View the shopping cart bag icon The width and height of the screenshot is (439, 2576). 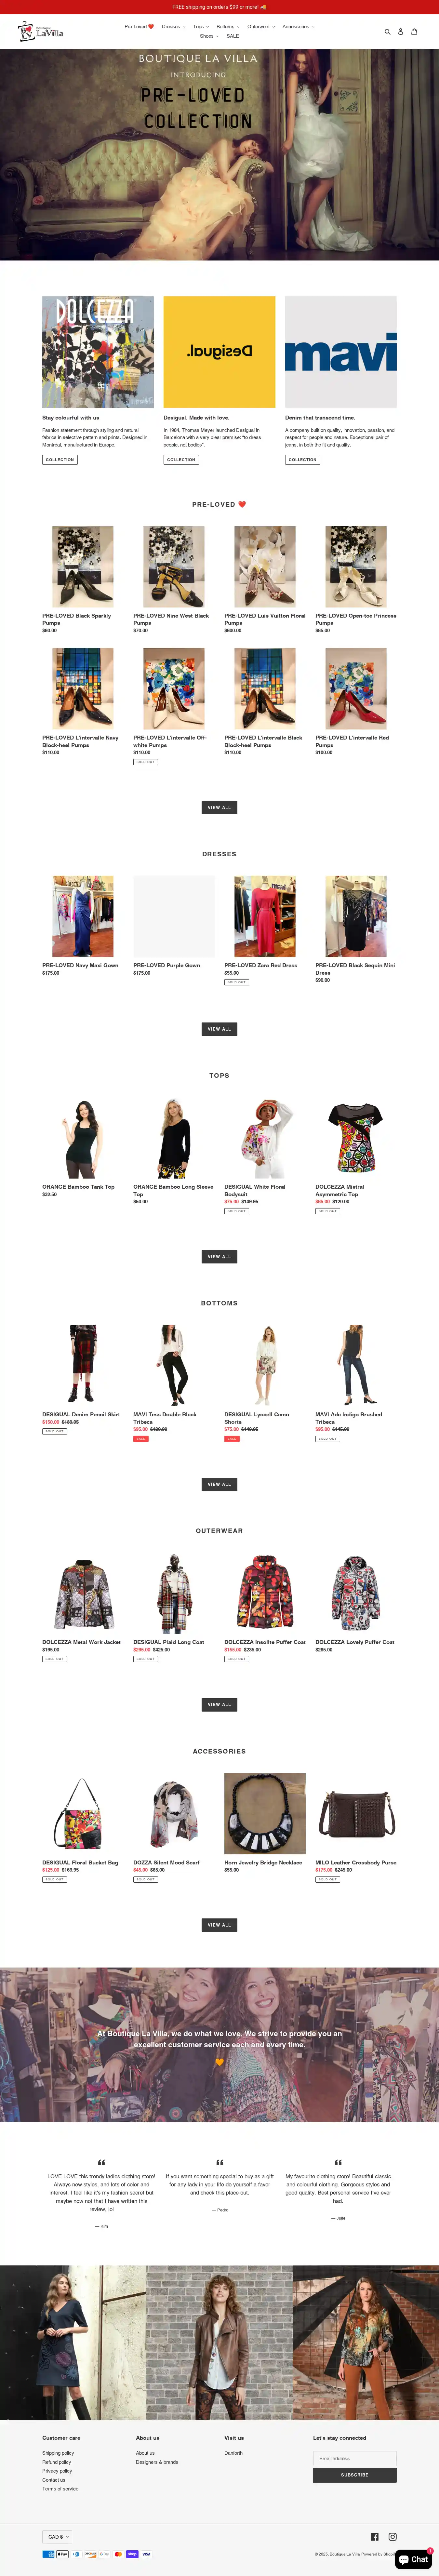[414, 32]
